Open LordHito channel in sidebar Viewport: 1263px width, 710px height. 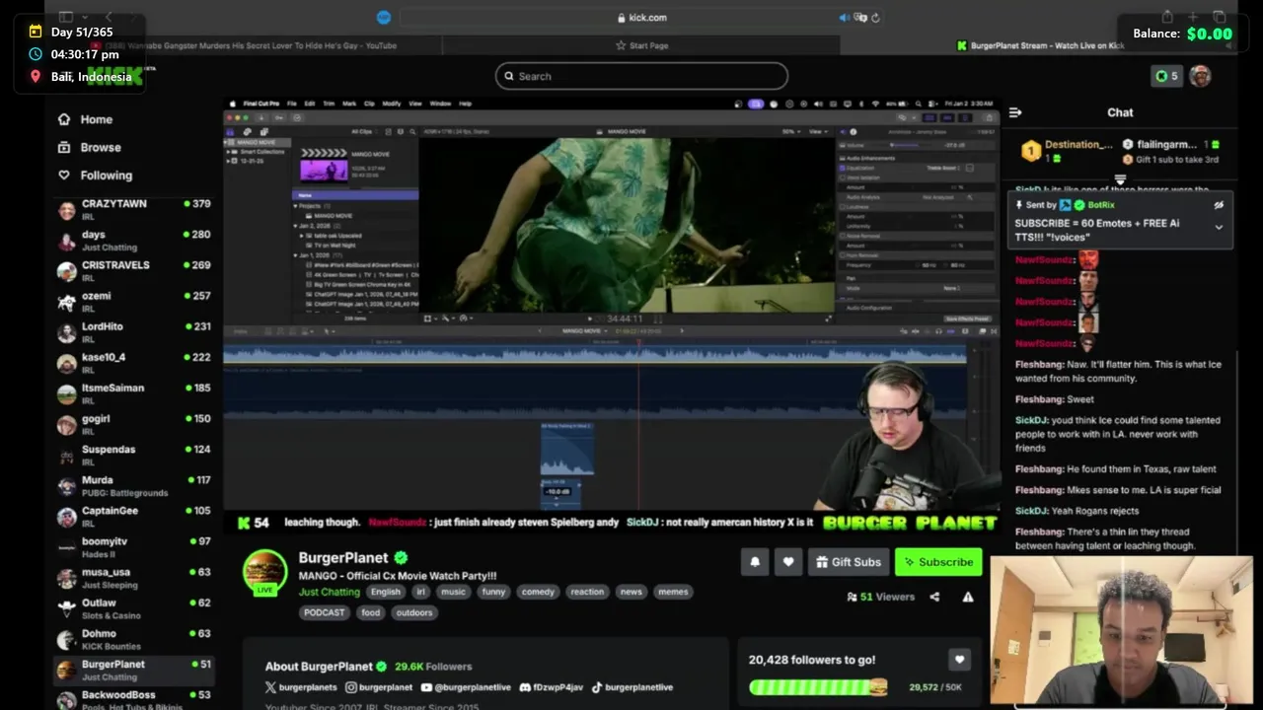pos(134,332)
